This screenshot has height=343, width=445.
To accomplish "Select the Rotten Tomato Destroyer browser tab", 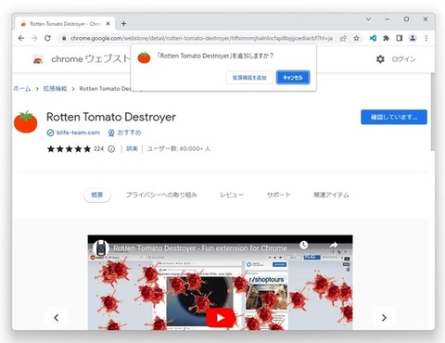I will [x=66, y=24].
